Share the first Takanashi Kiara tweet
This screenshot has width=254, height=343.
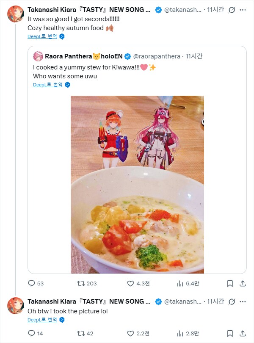(243, 283)
